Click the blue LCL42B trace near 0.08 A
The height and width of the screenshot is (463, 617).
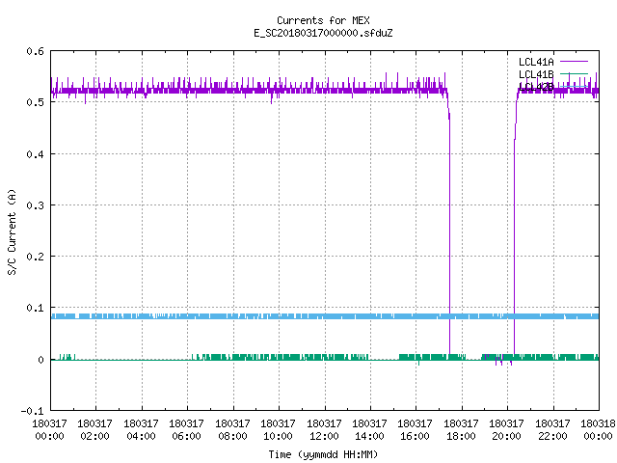coord(325,316)
